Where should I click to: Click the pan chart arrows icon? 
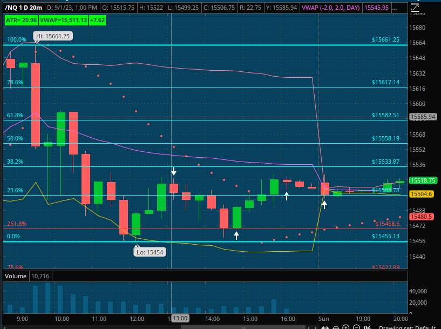click(x=325, y=327)
